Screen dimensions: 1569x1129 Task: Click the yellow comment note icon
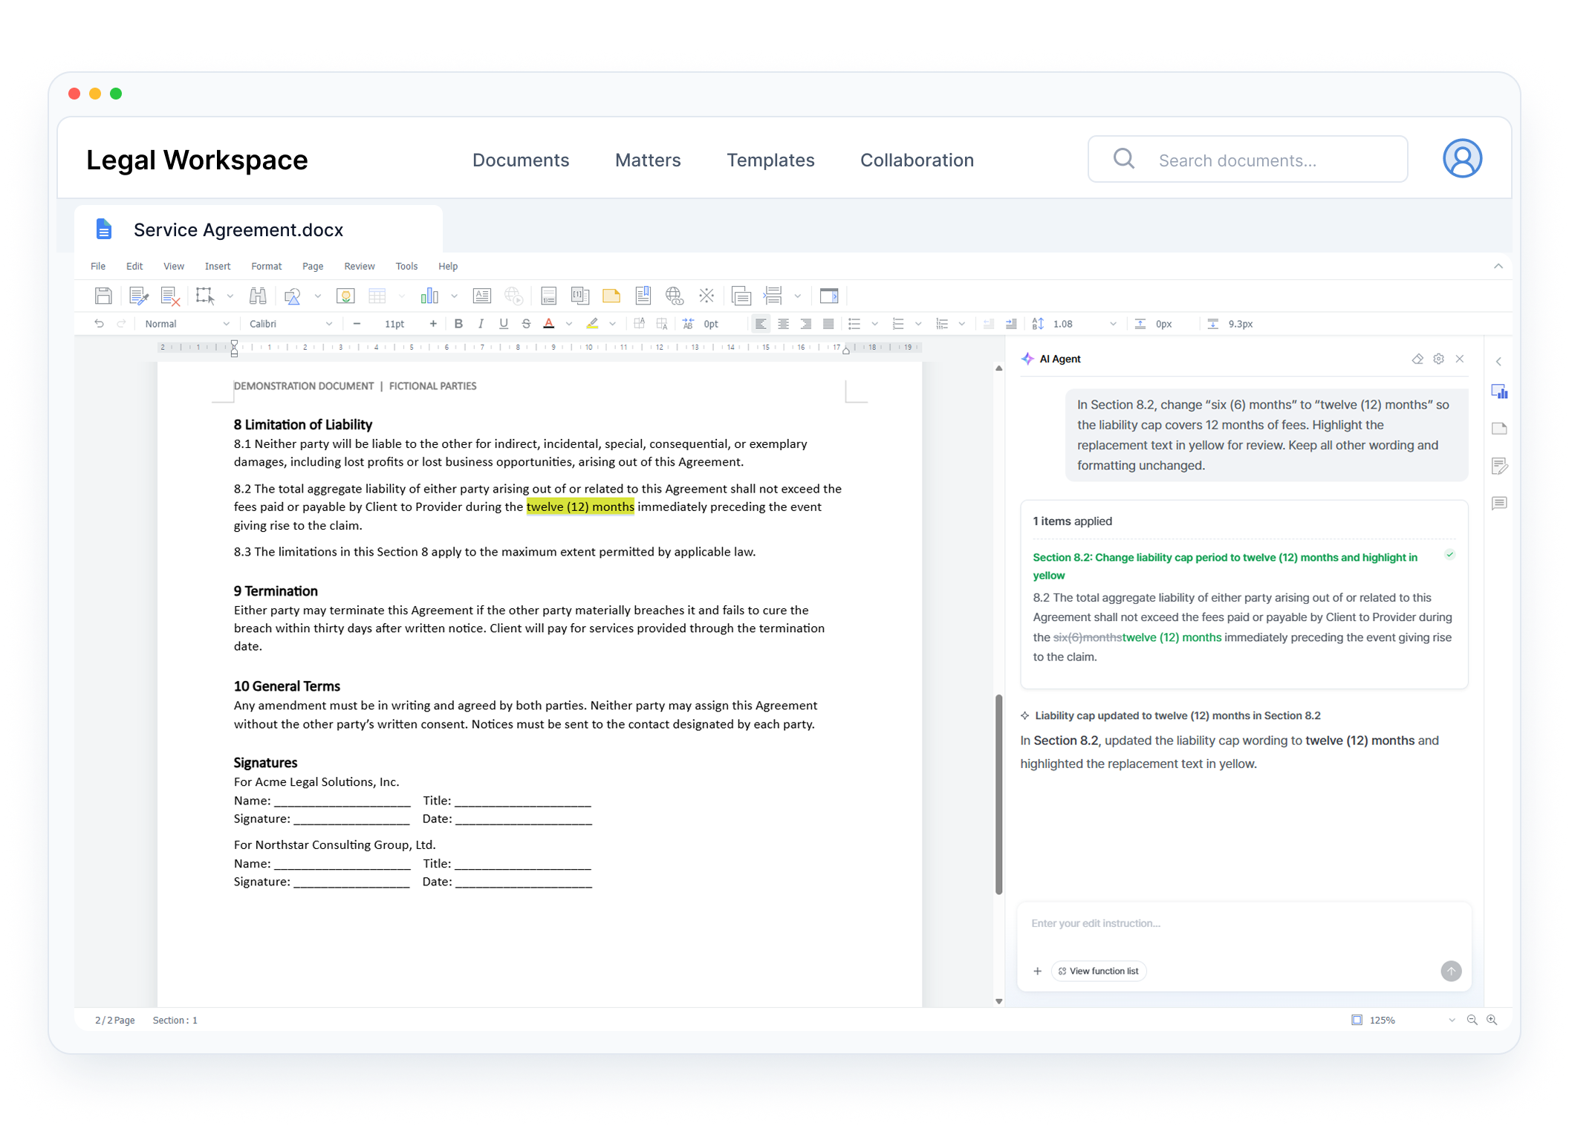(611, 296)
